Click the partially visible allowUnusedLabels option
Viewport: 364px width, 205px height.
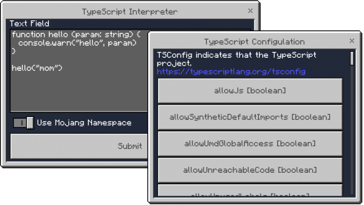pyautogui.click(x=250, y=190)
